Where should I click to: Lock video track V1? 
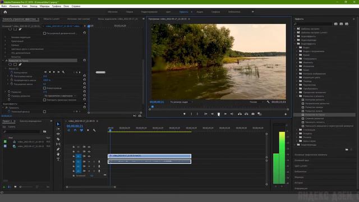73,156
